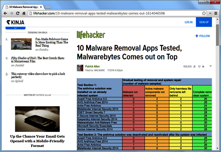Bookmark this page with the star icon
Image resolution: width=221 pixels, height=152 pixels.
(203, 13)
